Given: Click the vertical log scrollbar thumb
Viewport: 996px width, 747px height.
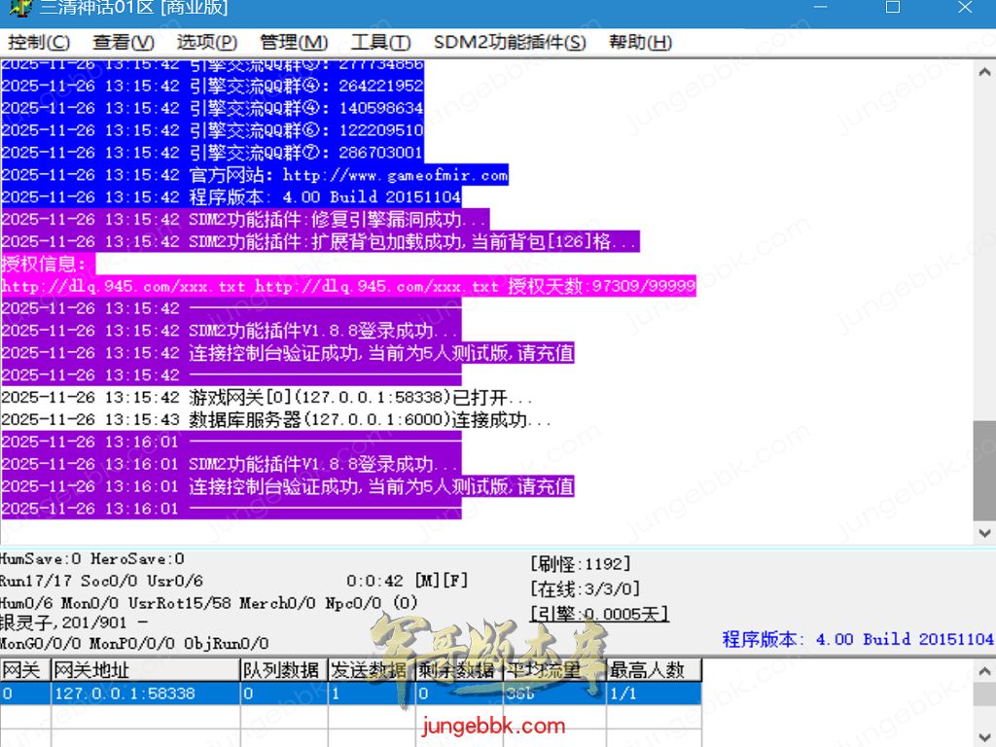Looking at the screenshot, I should (x=984, y=471).
